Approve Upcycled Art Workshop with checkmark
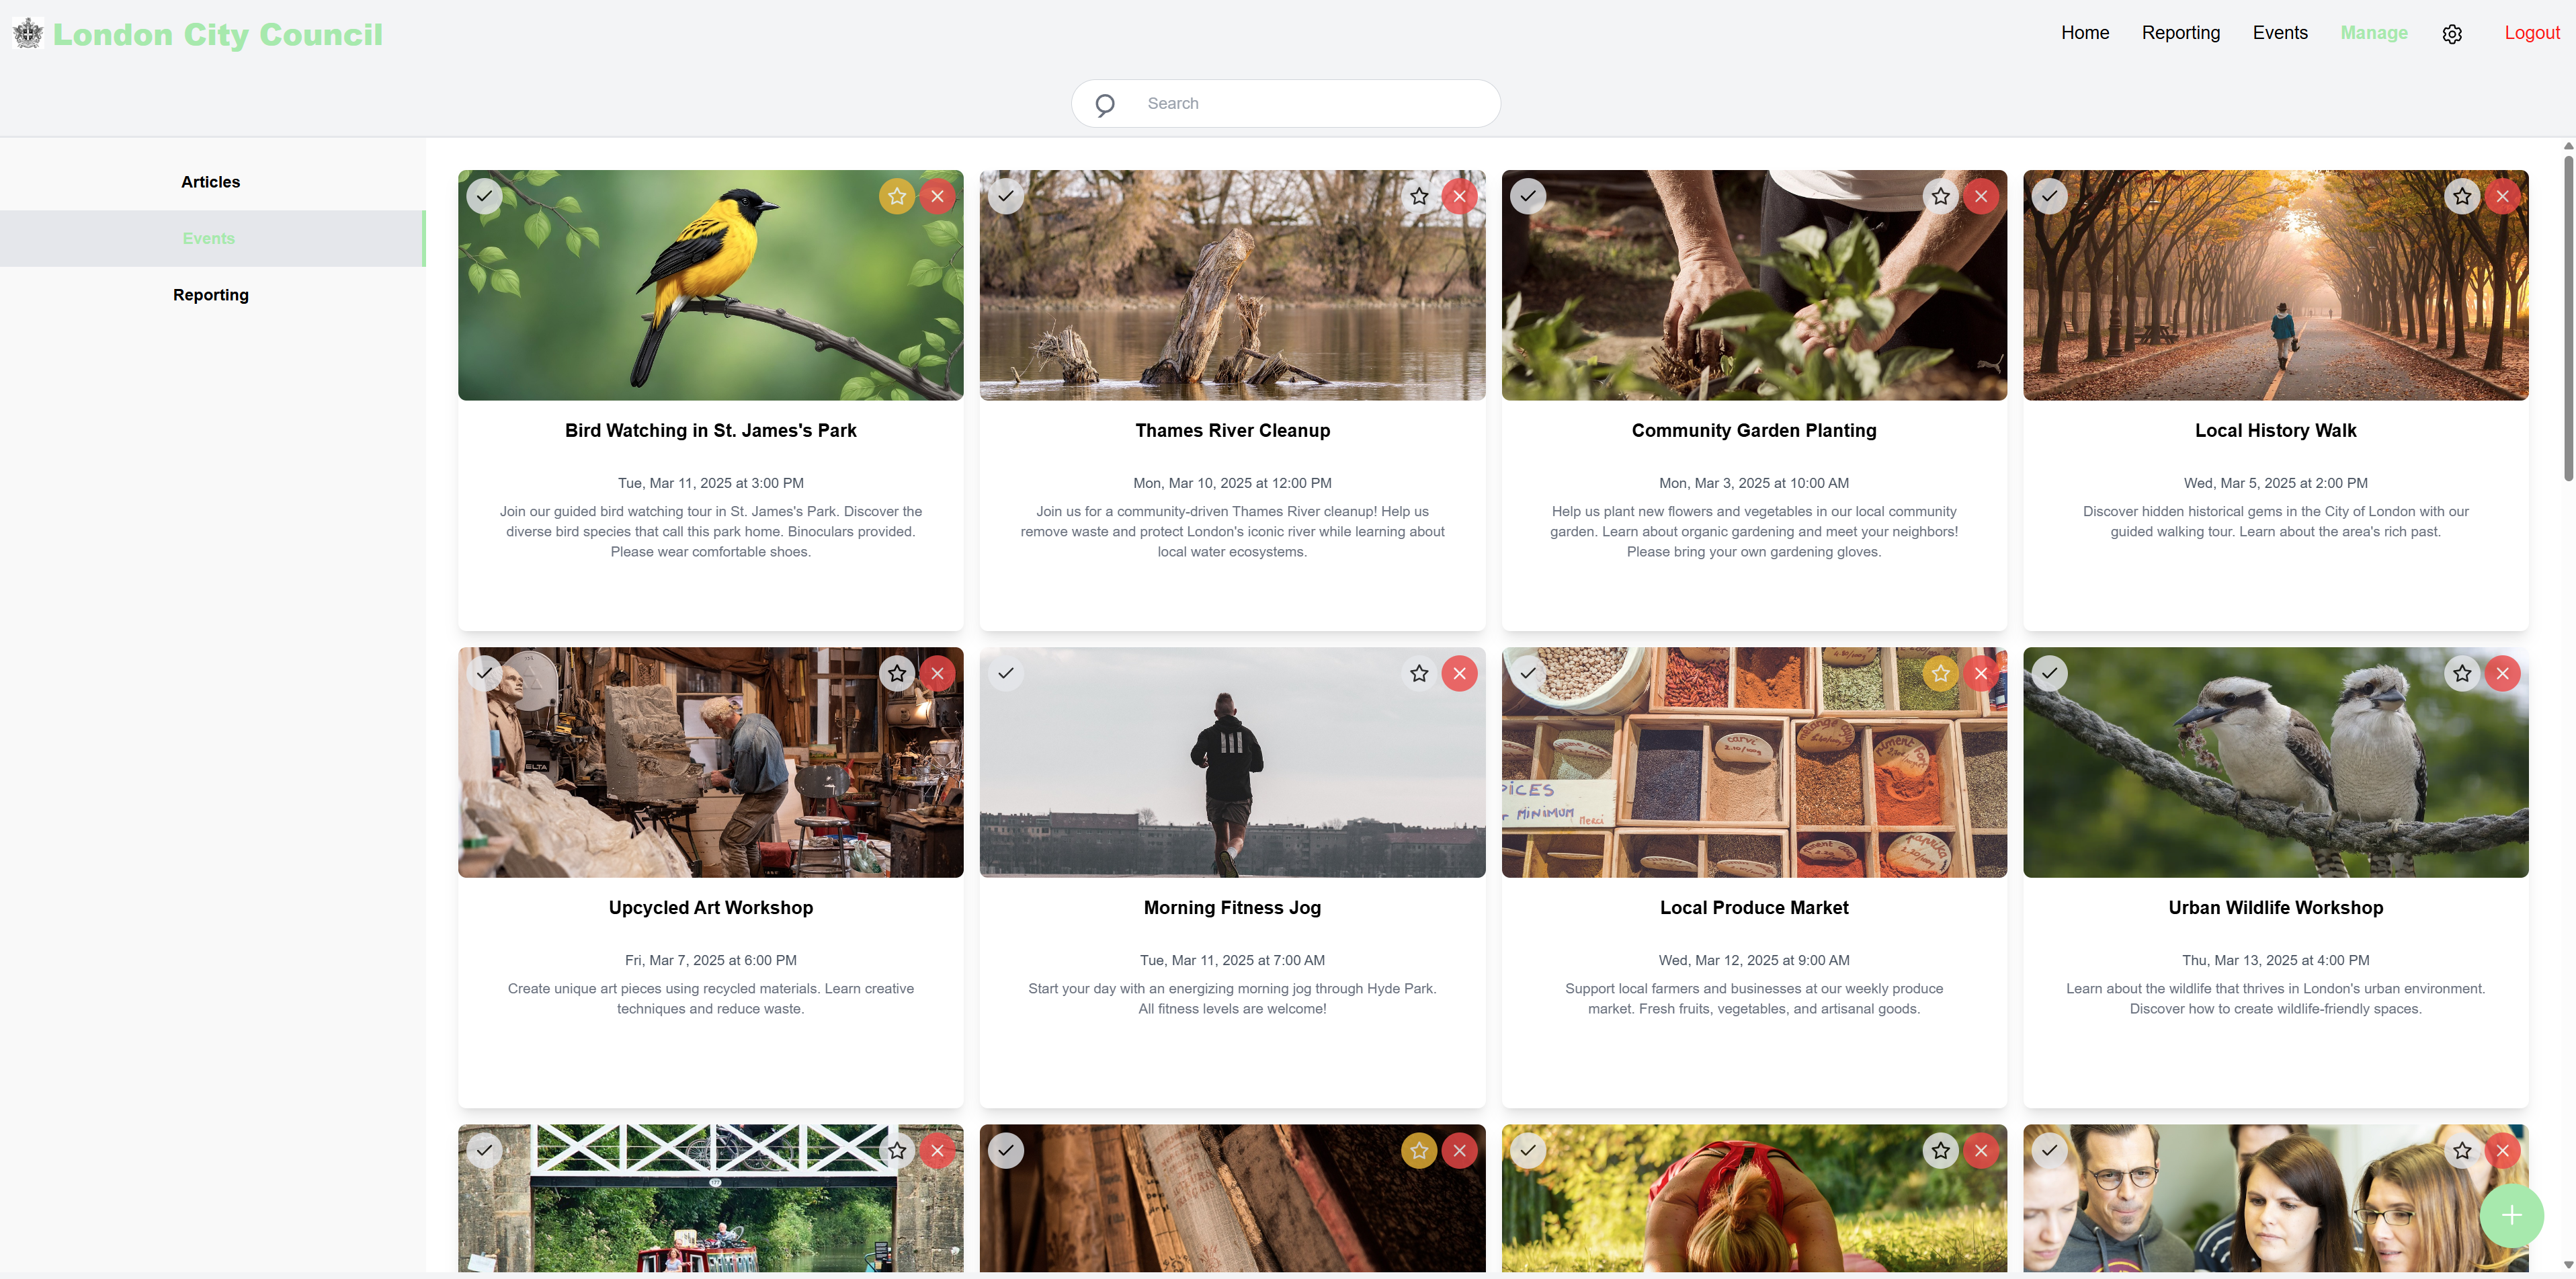This screenshot has width=2576, height=1279. pos(484,673)
